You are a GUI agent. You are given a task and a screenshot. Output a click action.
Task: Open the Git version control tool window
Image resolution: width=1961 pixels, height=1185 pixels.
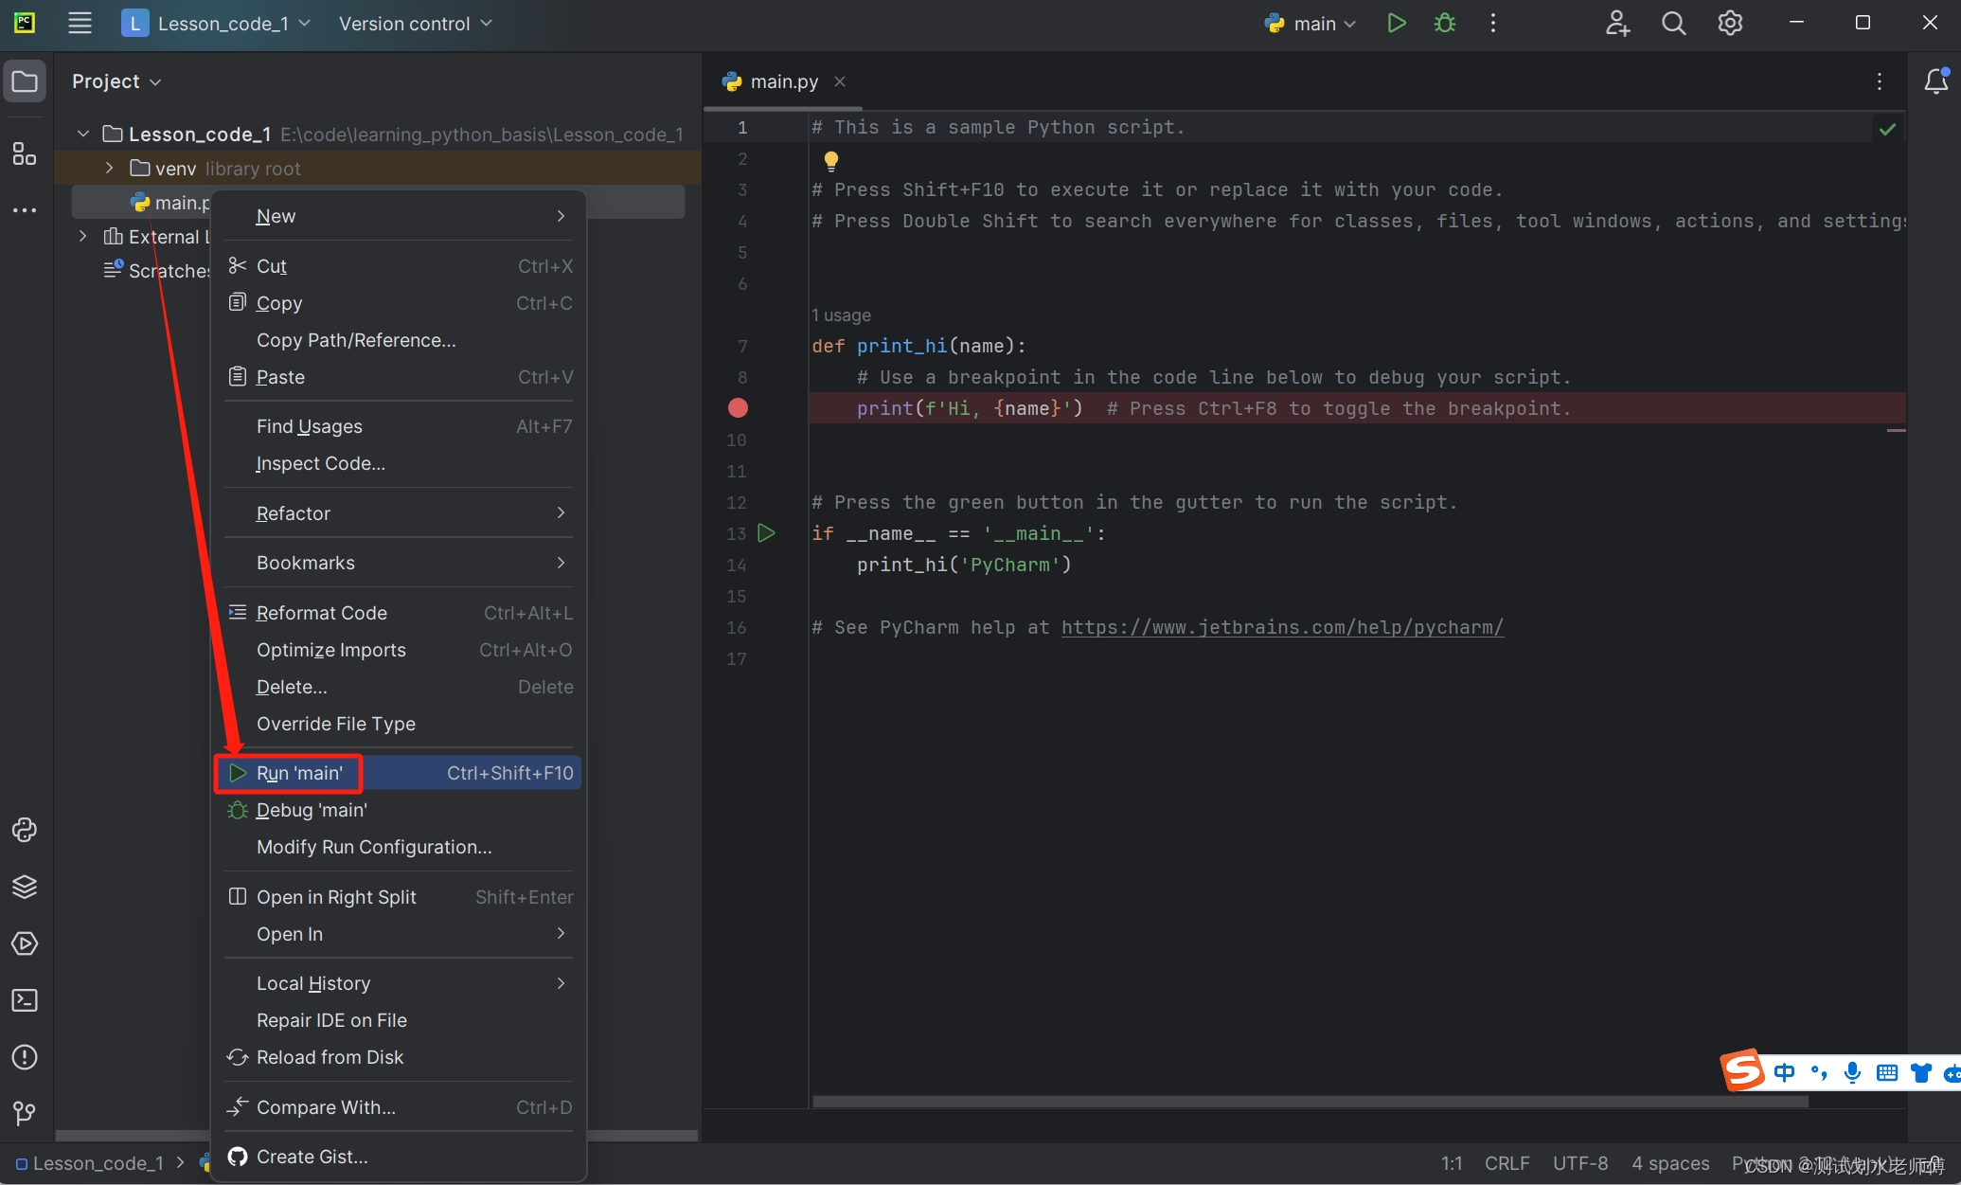pyautogui.click(x=25, y=1113)
